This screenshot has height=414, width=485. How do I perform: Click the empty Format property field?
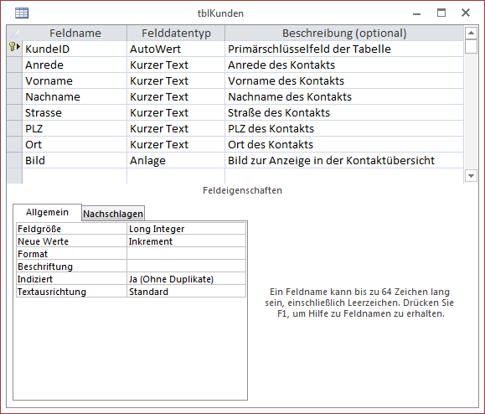point(186,254)
